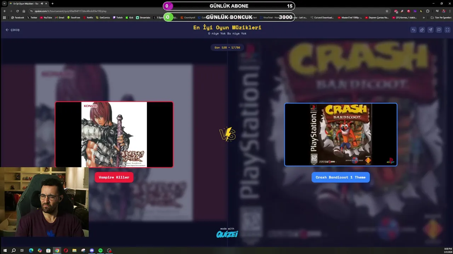Viewport: 453px width, 254px height.
Task: Open the Streamlabs bookmark
Action: coord(143,18)
